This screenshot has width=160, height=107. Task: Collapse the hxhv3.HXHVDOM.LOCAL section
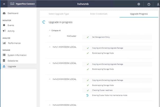tap(50, 79)
